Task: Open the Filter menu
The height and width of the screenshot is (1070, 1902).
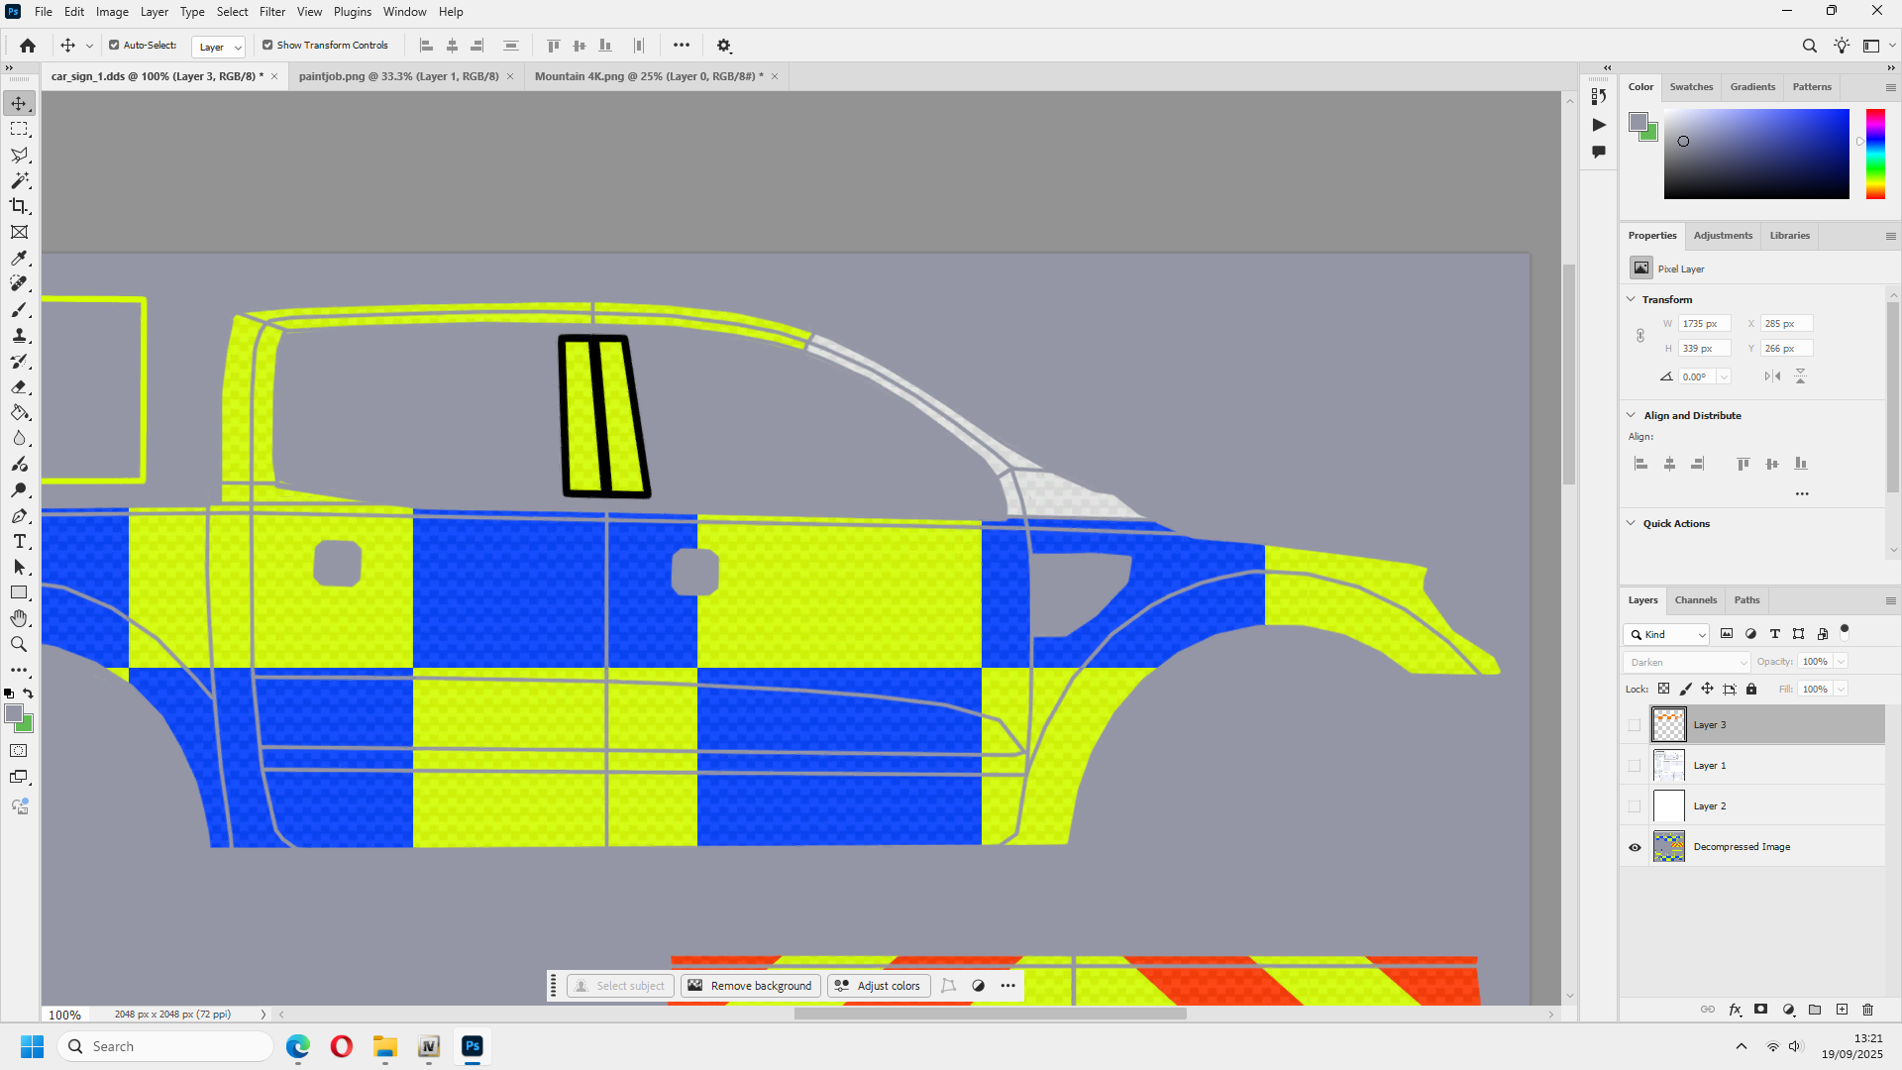Action: pyautogui.click(x=272, y=12)
